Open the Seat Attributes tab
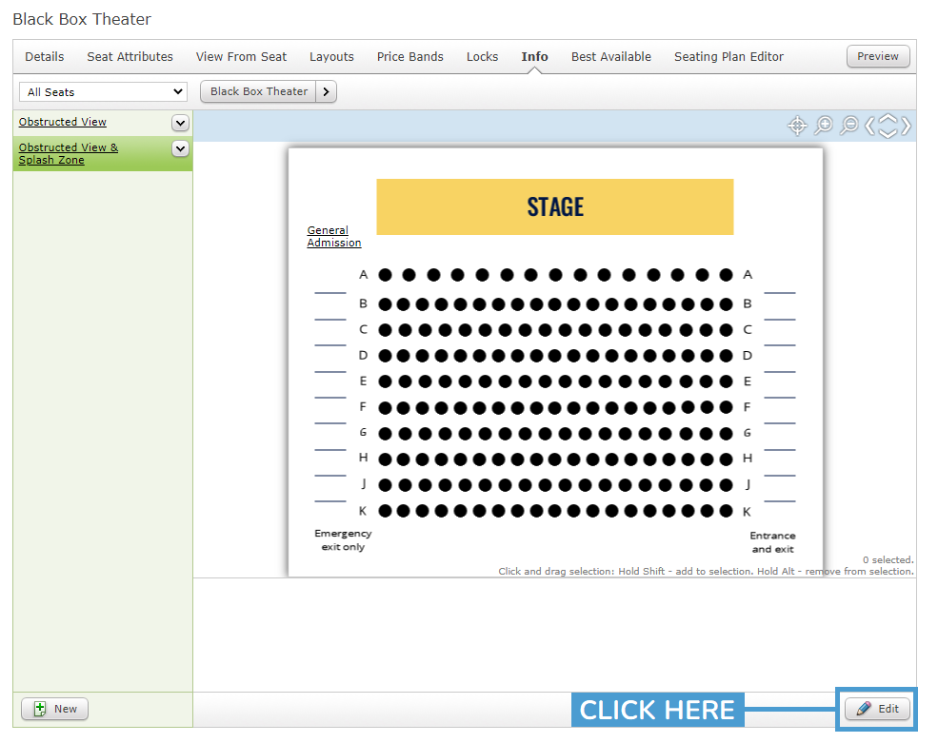938x743 pixels. tap(130, 57)
